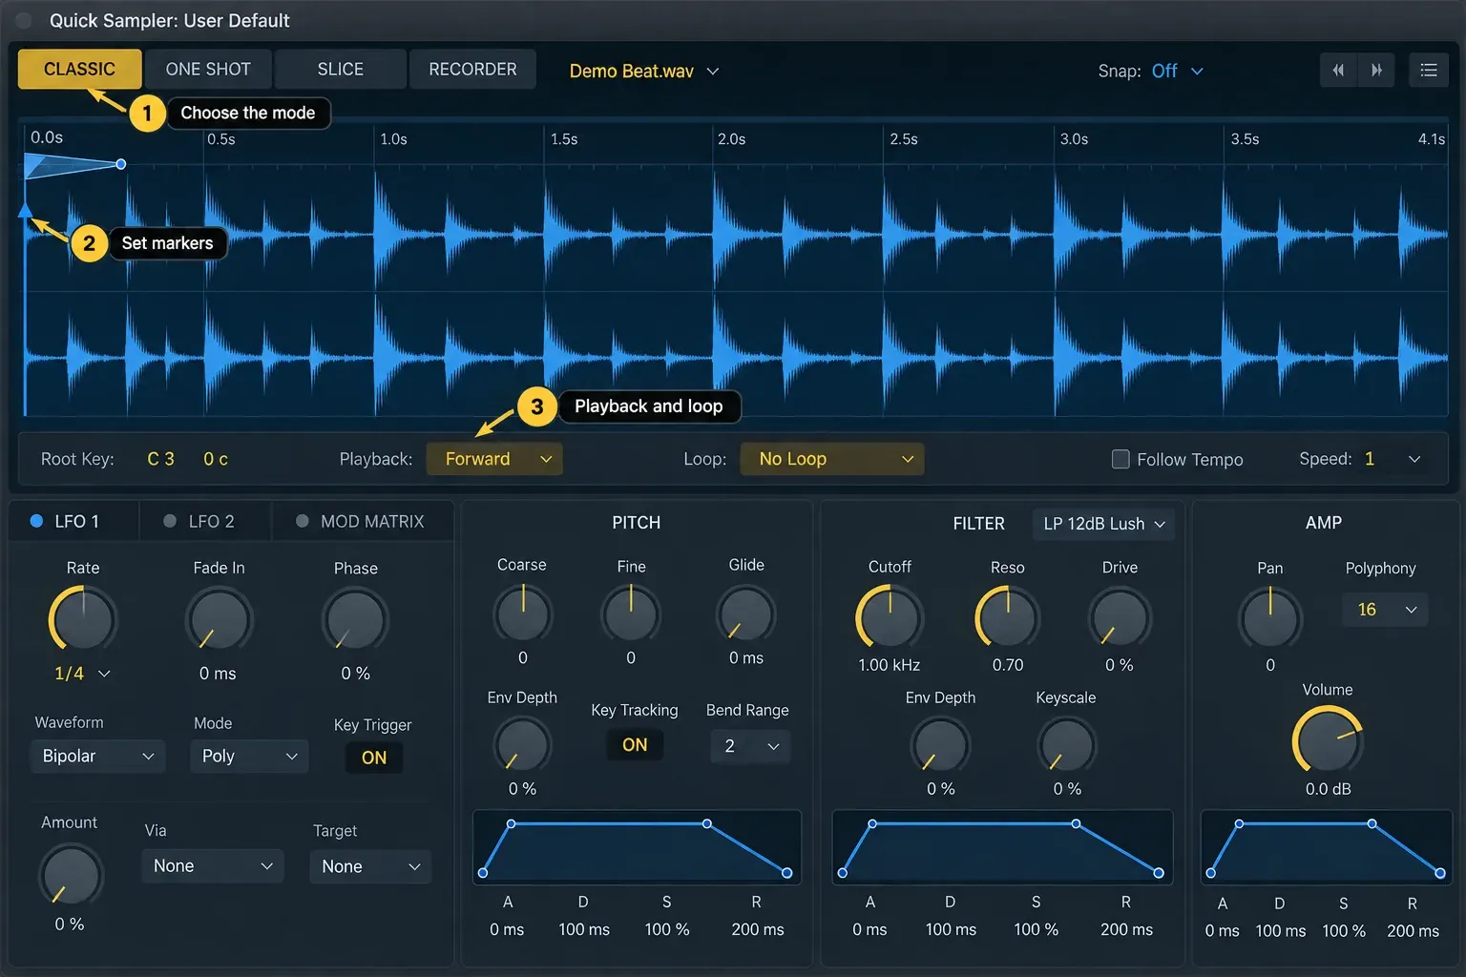Image resolution: width=1466 pixels, height=977 pixels.
Task: Open the LFO Rate 1/4 dropdown
Action: click(x=82, y=674)
